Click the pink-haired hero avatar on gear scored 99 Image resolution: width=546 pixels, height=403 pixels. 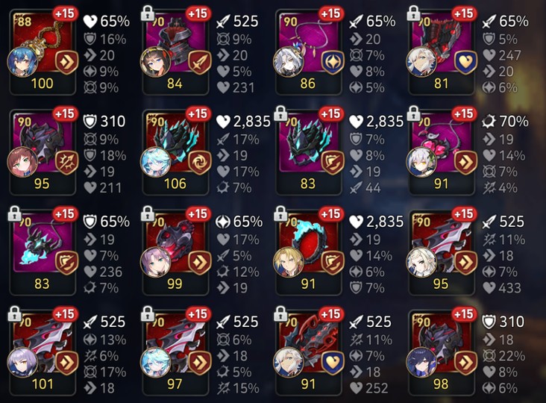(155, 262)
